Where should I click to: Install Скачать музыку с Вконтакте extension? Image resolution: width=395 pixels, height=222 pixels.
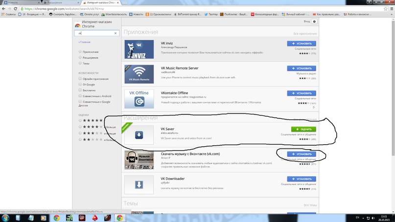click(302, 154)
